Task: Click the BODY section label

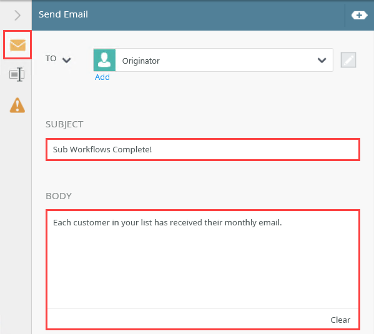Action: point(59,196)
